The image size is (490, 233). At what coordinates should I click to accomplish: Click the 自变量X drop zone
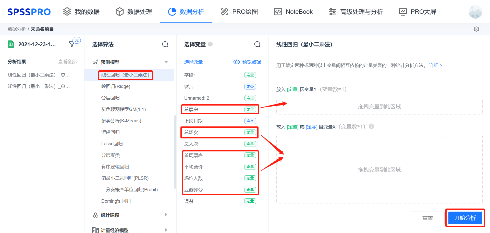coord(379,170)
